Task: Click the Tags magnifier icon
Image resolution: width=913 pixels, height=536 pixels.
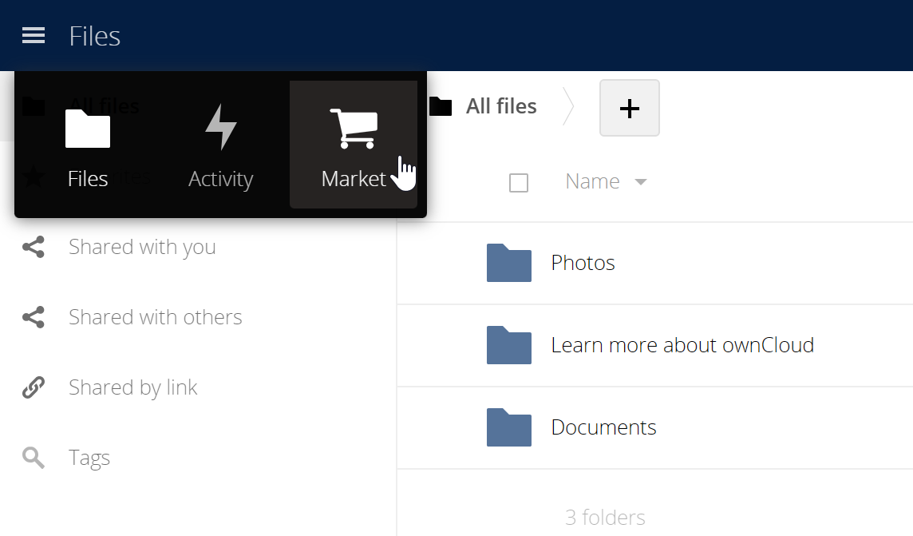Action: 34,458
